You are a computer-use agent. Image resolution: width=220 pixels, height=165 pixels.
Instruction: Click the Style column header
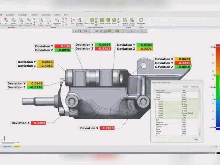pos(190,90)
